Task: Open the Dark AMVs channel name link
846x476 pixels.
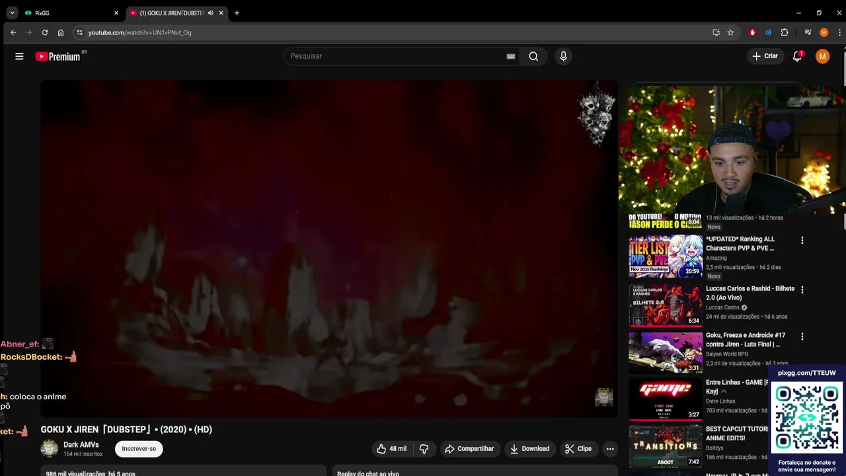Action: coord(81,445)
